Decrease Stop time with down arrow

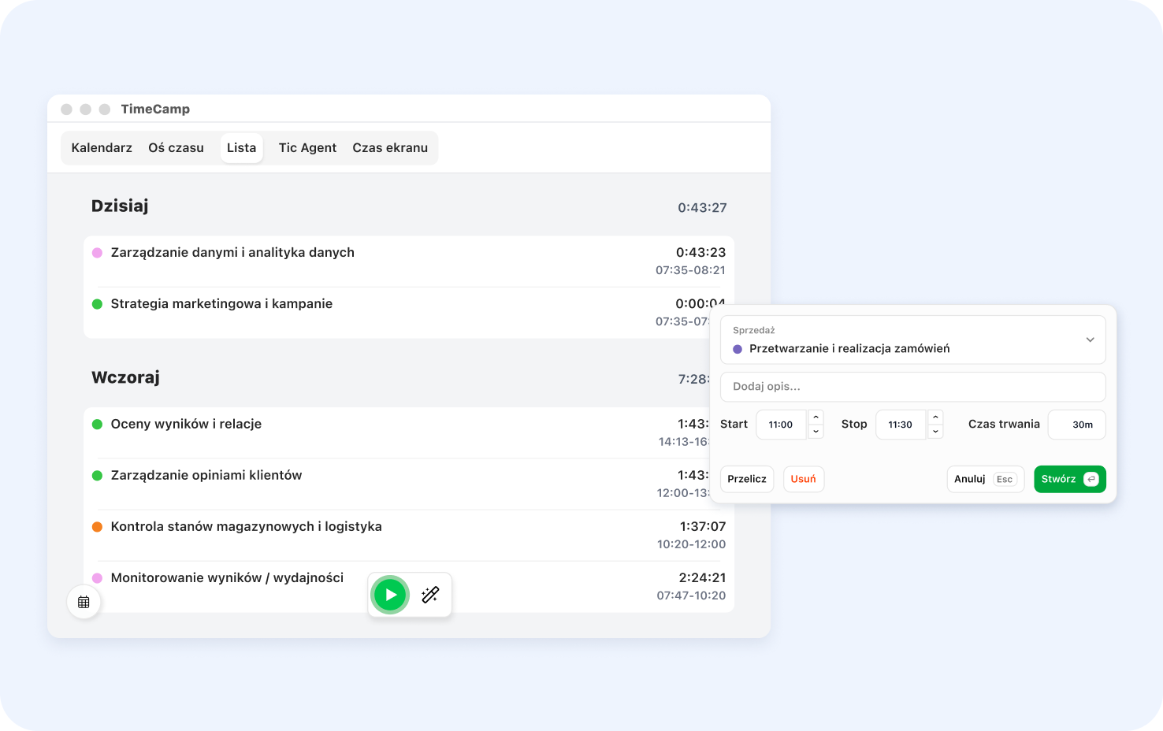click(935, 432)
